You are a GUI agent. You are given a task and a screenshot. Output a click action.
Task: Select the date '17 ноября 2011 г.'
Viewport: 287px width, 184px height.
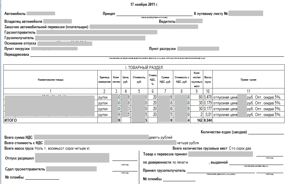click(144, 4)
